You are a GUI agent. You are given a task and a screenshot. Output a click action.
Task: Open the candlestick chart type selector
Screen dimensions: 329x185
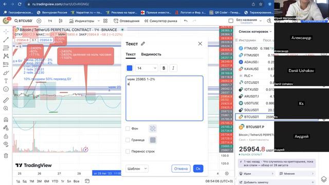coord(61,21)
